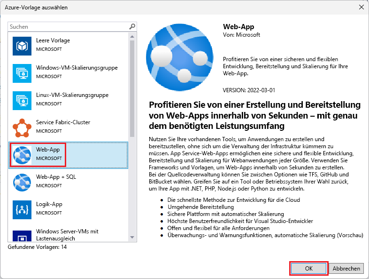369x279 pixels.
Task: Click the 'Von: Microsoft' publisher text
Action: [241, 35]
